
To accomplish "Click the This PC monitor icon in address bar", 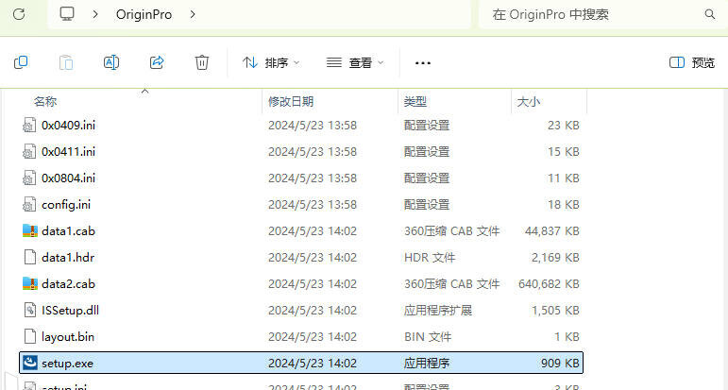I will click(67, 14).
